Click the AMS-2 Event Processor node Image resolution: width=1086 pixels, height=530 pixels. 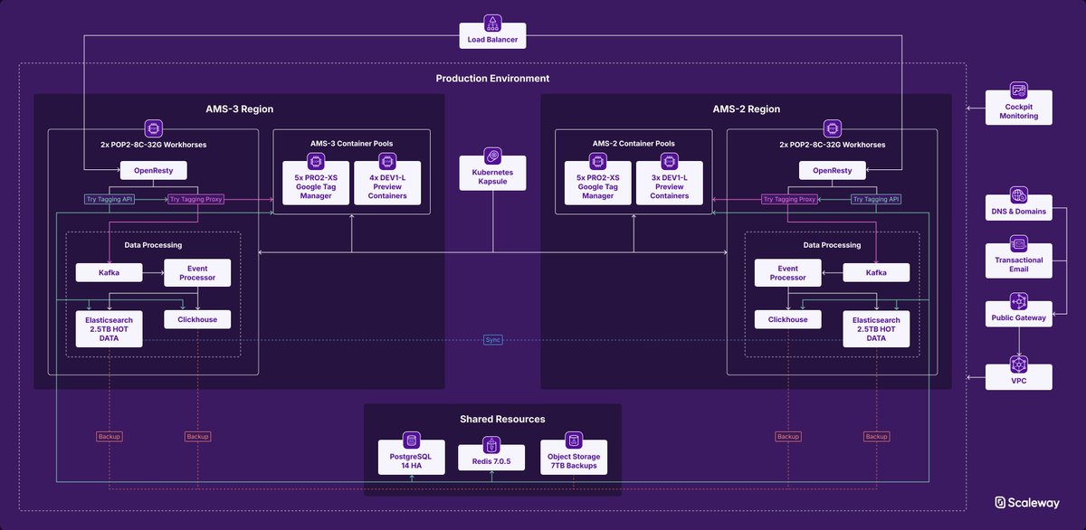[x=788, y=272]
